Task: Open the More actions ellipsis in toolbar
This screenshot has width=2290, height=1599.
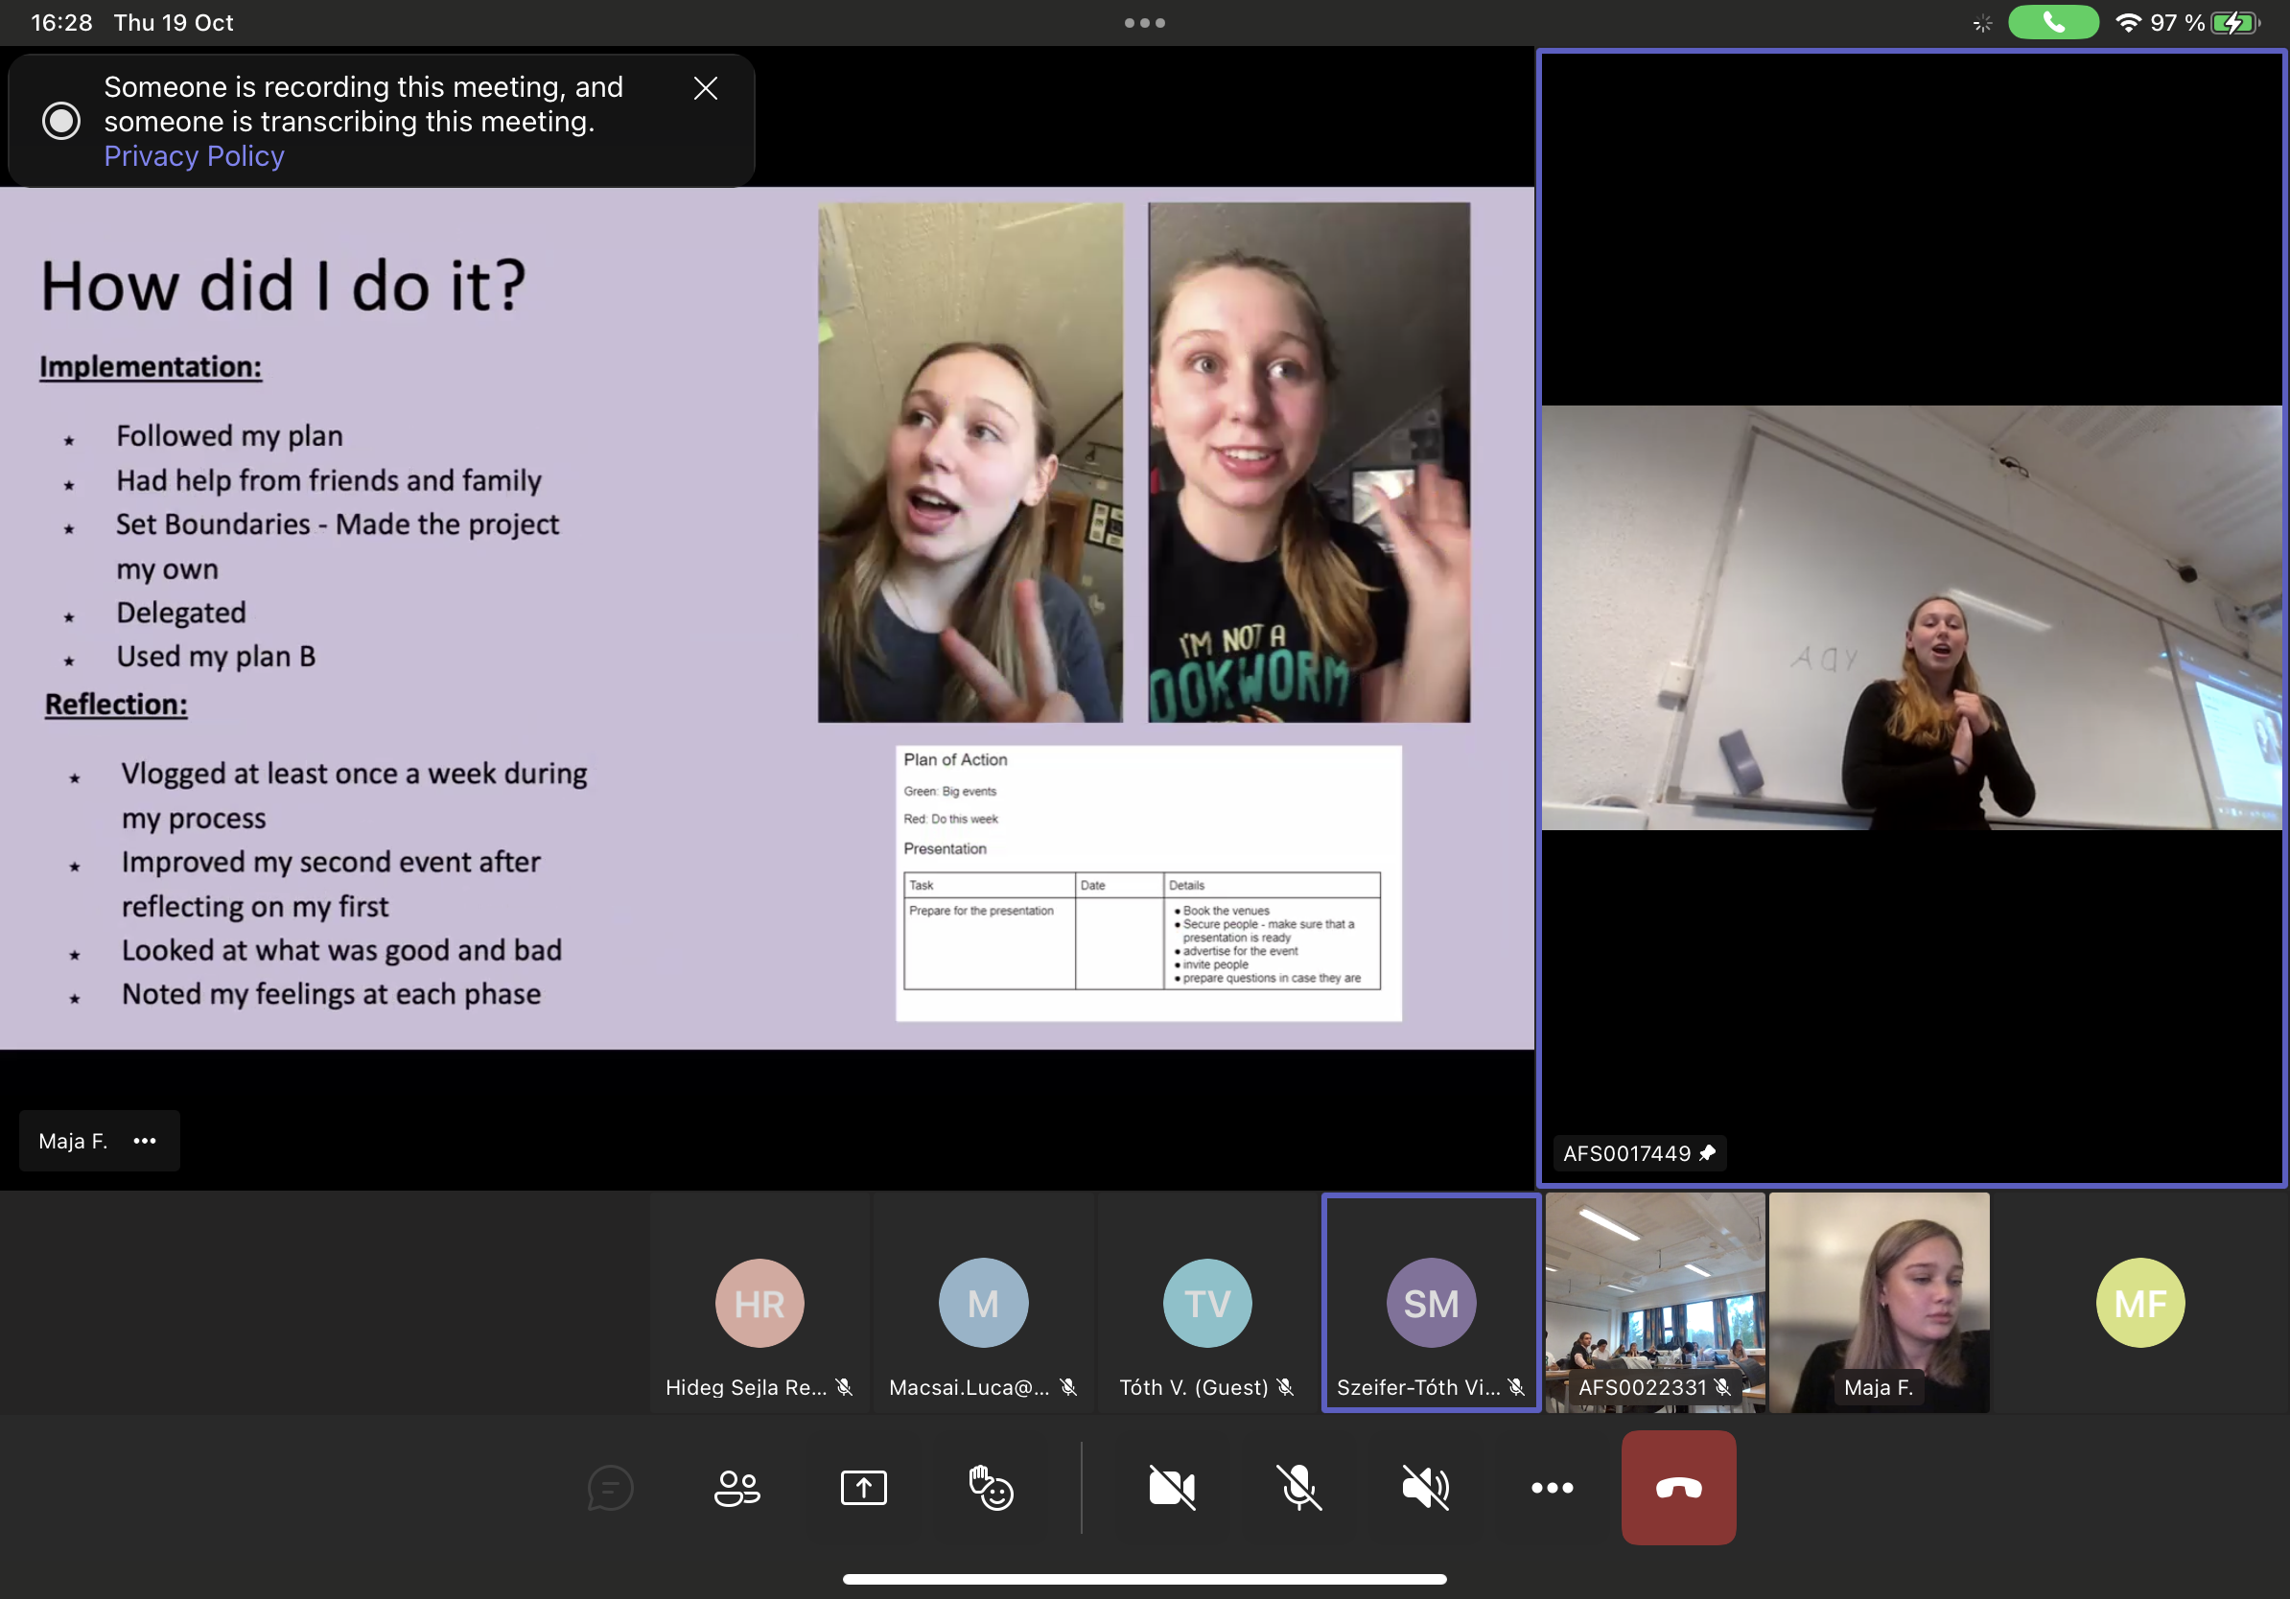Action: point(1551,1488)
